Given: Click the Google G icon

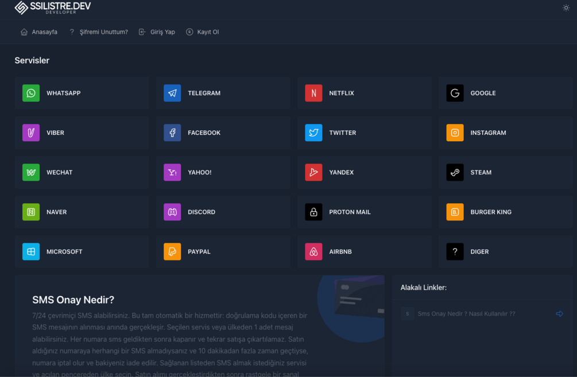Looking at the screenshot, I should point(455,93).
